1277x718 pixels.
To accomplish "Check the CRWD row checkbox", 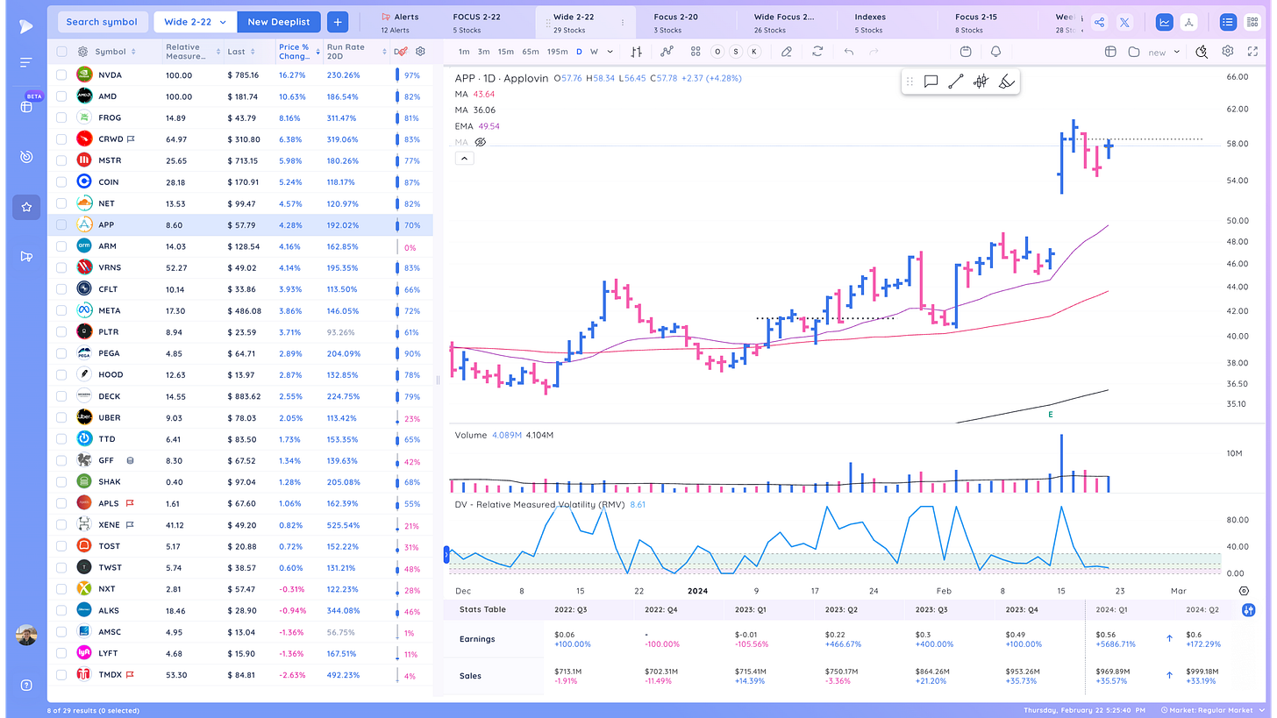I will 61,139.
